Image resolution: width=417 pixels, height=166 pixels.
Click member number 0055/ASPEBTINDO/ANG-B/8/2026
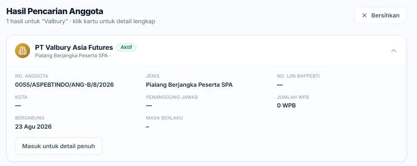coord(64,85)
